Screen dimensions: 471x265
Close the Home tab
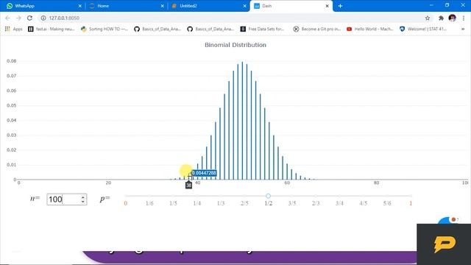click(162, 6)
